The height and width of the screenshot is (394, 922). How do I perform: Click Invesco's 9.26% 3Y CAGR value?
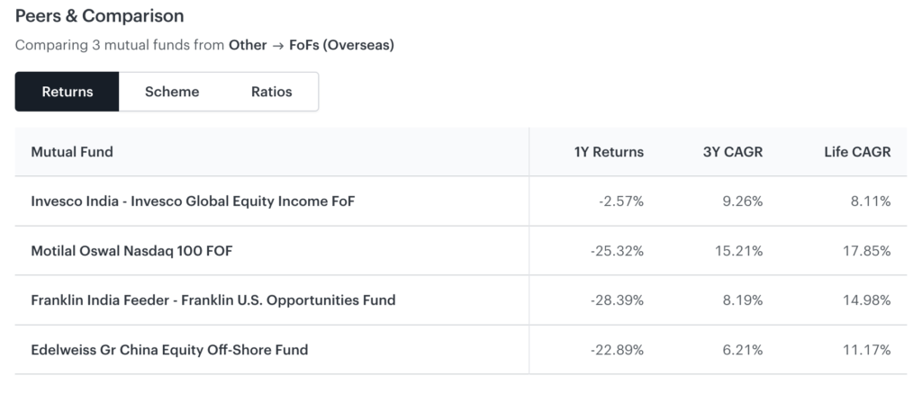[742, 201]
